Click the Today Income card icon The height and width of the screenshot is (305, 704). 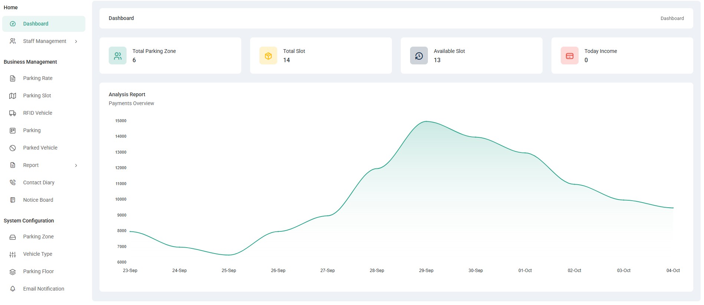569,56
